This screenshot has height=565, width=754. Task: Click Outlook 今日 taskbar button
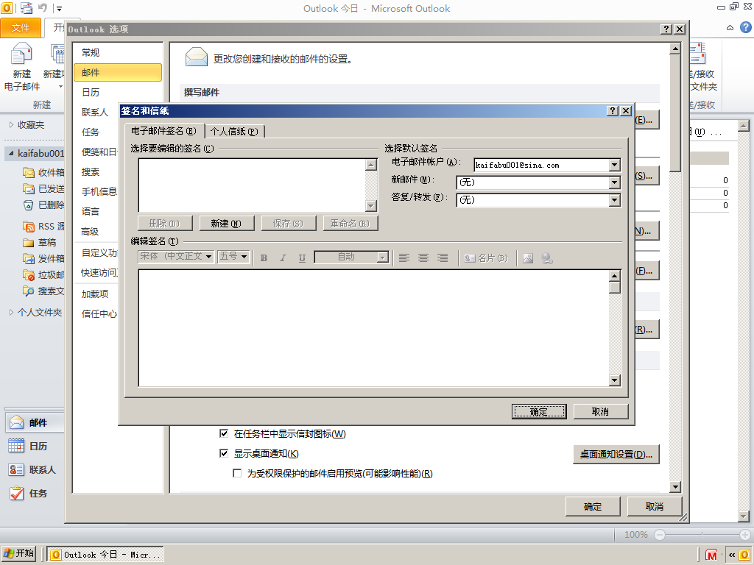point(105,555)
